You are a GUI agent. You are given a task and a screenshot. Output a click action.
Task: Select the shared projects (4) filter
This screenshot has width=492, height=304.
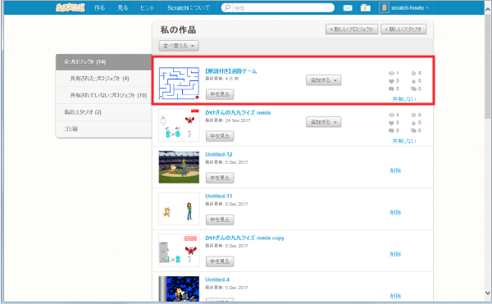tap(99, 79)
